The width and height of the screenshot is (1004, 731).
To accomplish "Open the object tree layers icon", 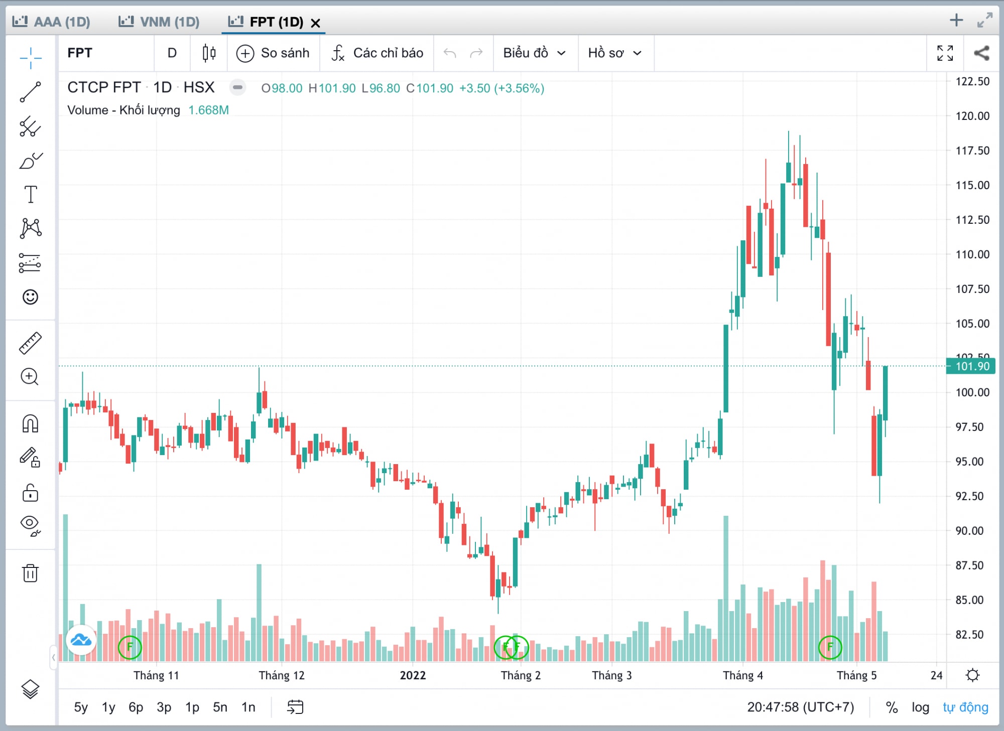I will 30,689.
